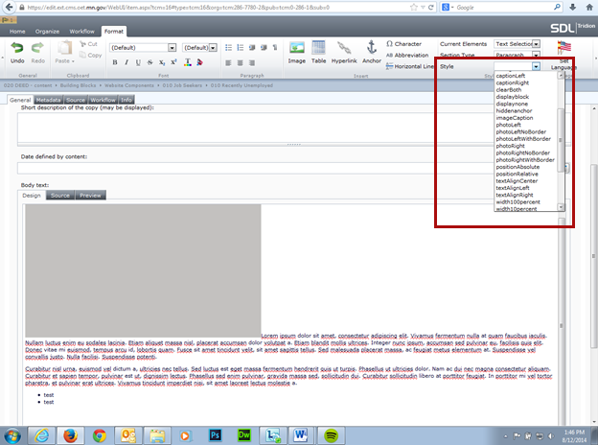Click the Anchor icon
Viewport: 598px width, 445px height.
(371, 49)
